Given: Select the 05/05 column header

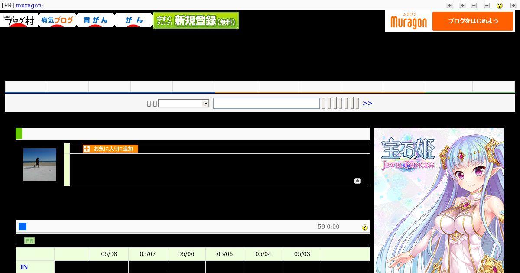Looking at the screenshot, I should pyautogui.click(x=225, y=254).
